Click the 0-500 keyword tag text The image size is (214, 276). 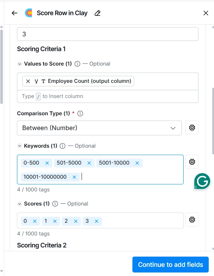click(x=31, y=163)
